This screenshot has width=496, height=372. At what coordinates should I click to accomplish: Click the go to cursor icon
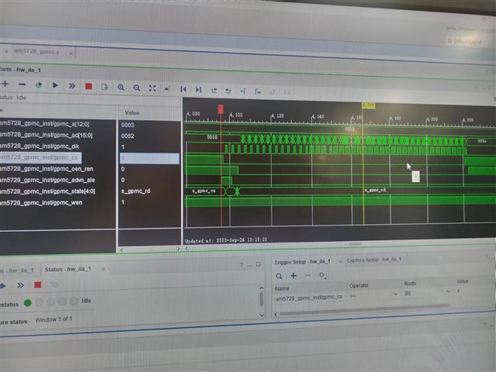point(168,88)
